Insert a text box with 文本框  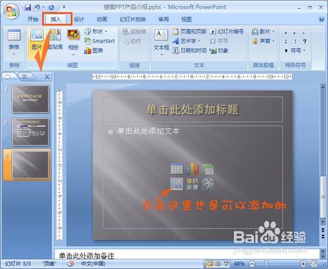coord(161,39)
